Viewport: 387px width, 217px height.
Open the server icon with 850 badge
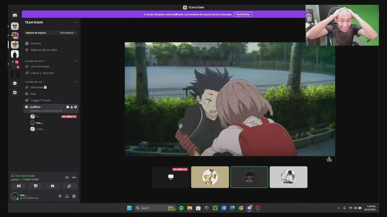coord(15,35)
